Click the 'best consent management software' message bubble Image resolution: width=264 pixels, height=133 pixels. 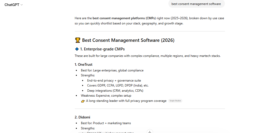pyautogui.click(x=196, y=4)
